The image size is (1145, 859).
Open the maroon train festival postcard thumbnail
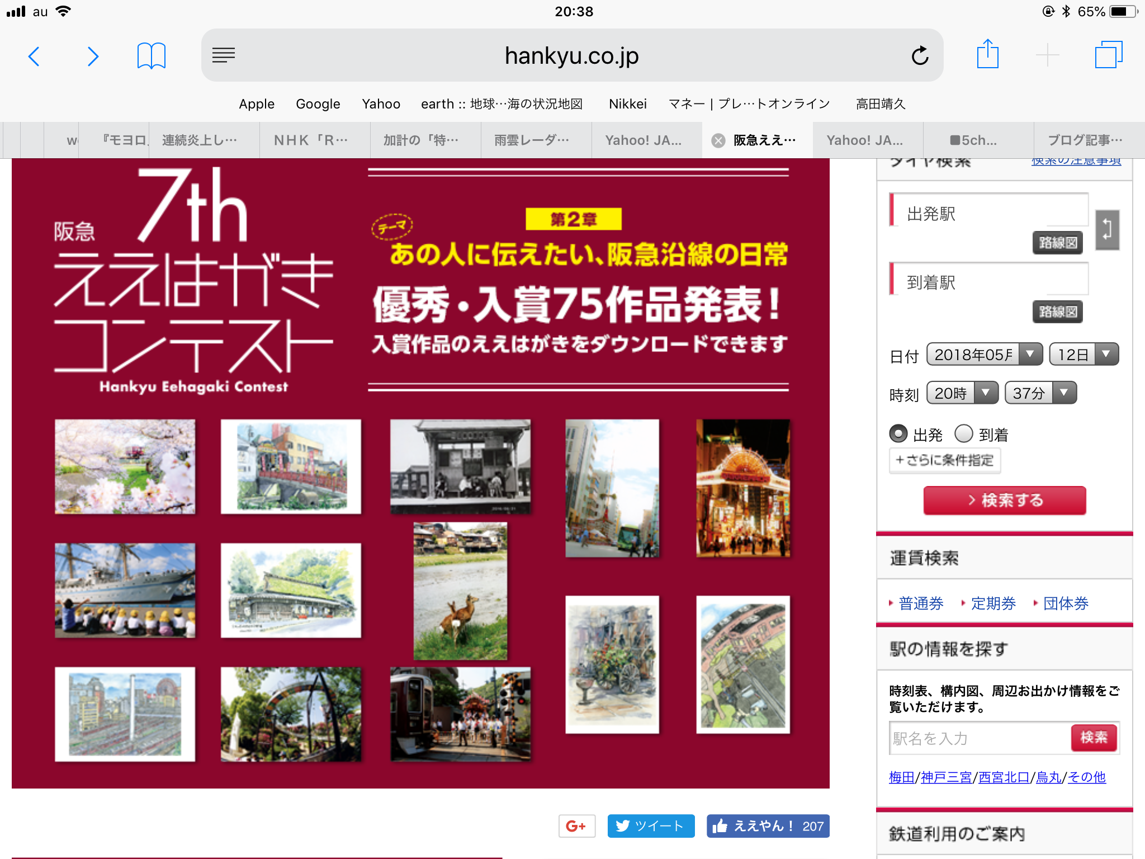460,714
